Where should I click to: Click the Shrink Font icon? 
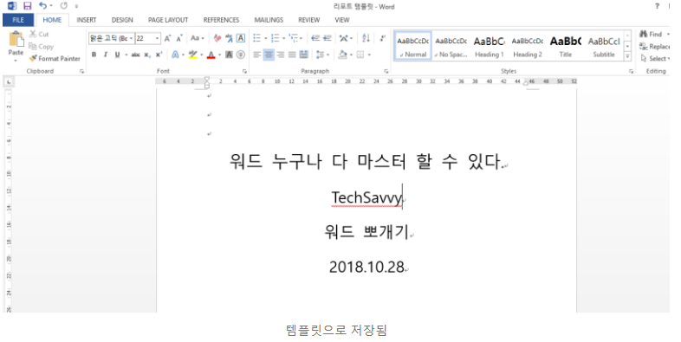(179, 38)
